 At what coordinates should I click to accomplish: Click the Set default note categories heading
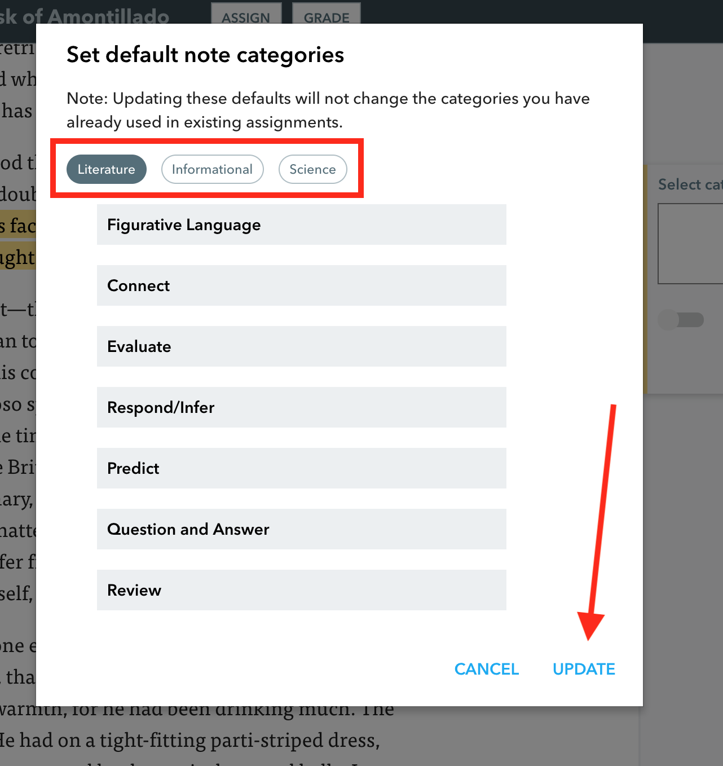(205, 55)
